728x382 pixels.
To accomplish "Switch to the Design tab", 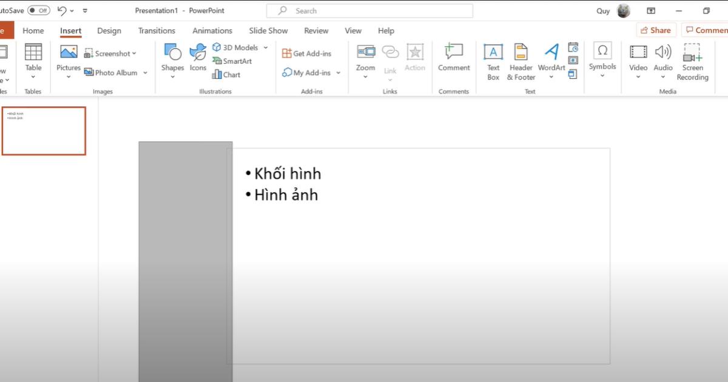I will click(x=109, y=30).
